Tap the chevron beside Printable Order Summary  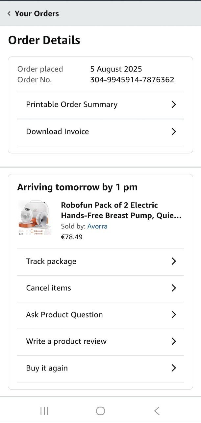pos(174,104)
